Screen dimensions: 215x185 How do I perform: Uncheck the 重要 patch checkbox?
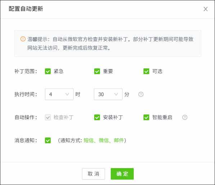point(97,71)
